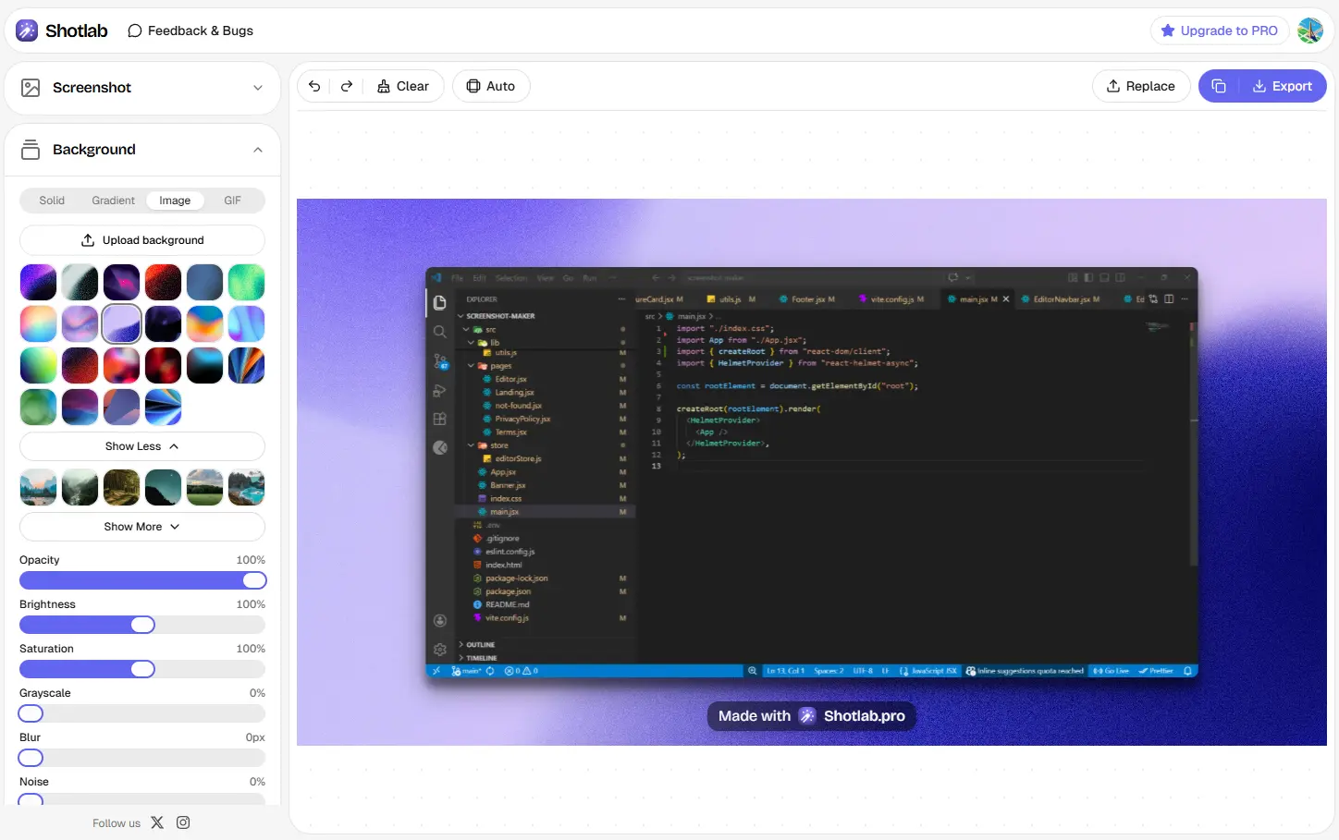Choose the lime green to navy gradient background
Viewport: 1339px width, 840px height.
coord(38,365)
